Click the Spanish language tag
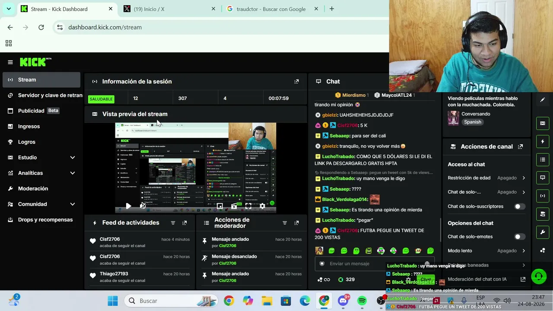553x311 pixels. click(473, 122)
